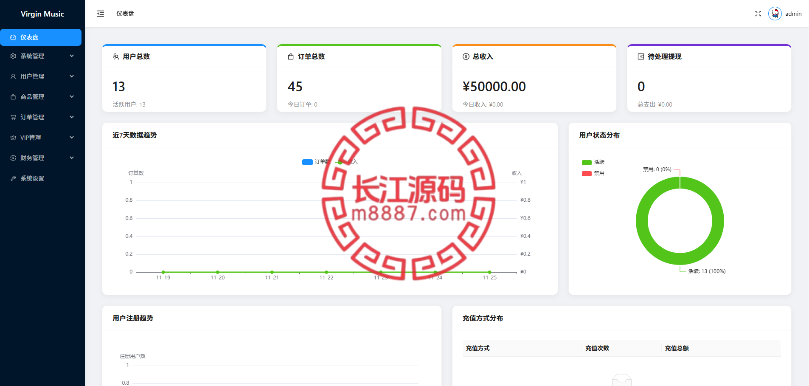809x386 pixels.
Task: Click the 系统管理 gear icon
Action: (13, 56)
